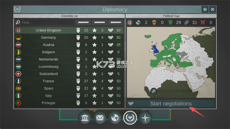This screenshot has width=230, height=129.
Task: Click the orange masked shield icon
Action: [x=154, y=22]
